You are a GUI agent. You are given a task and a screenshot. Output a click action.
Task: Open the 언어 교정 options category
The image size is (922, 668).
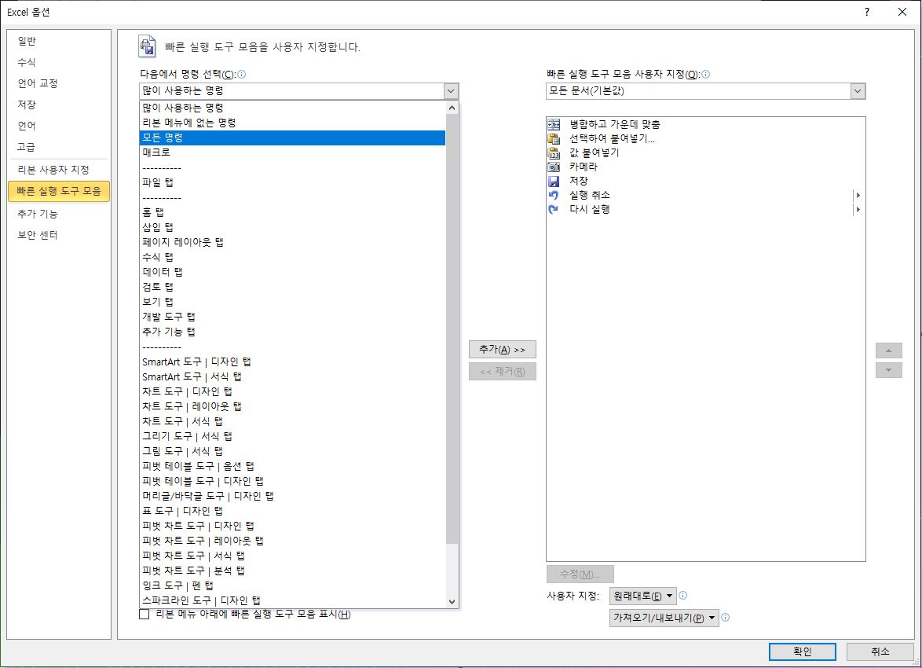pos(58,83)
